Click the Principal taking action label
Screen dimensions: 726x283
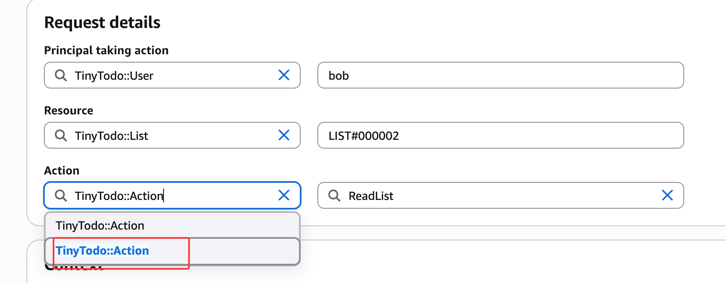[106, 51]
